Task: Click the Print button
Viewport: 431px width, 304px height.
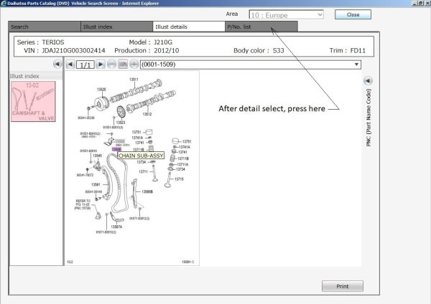Action: point(343,286)
